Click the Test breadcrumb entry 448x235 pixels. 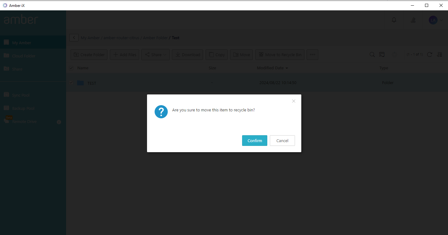tap(175, 38)
